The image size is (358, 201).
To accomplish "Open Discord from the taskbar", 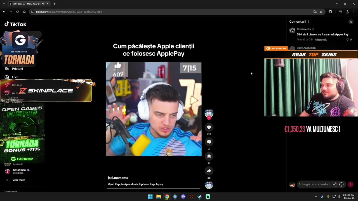I will 183,197.
